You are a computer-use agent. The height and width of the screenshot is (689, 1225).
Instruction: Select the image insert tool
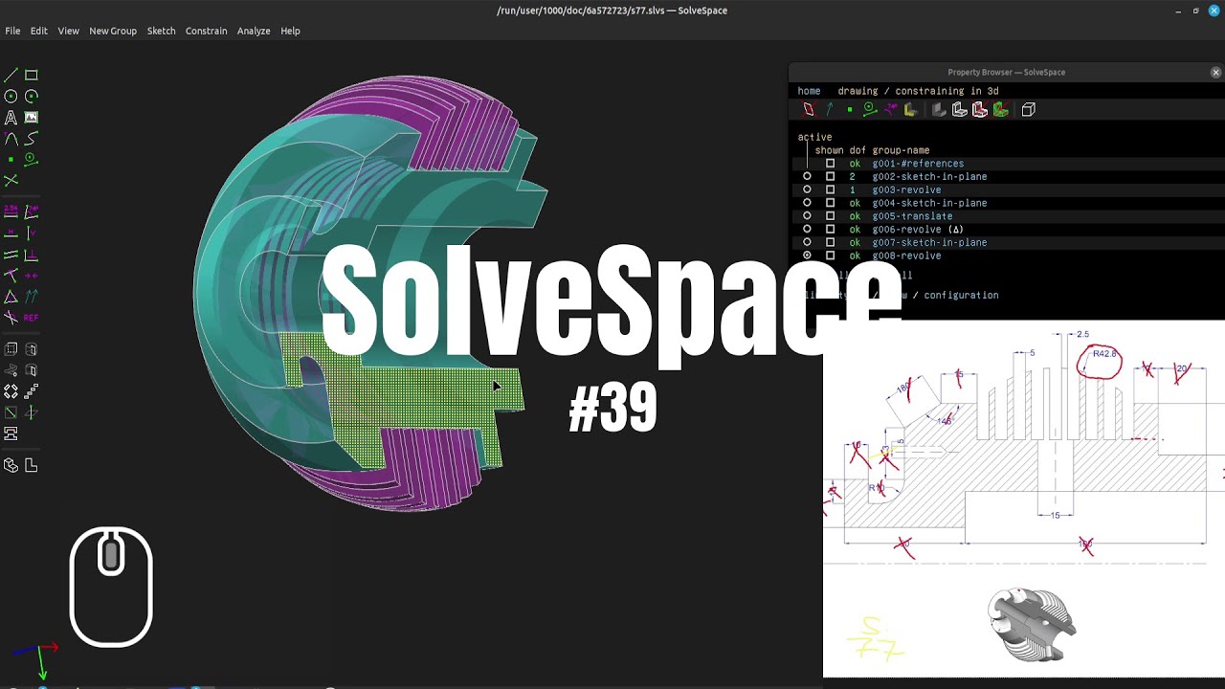coord(32,118)
